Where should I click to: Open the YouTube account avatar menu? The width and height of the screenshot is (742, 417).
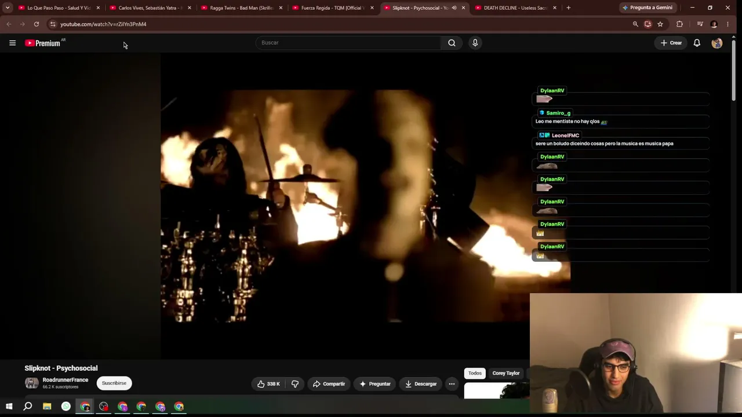[717, 43]
